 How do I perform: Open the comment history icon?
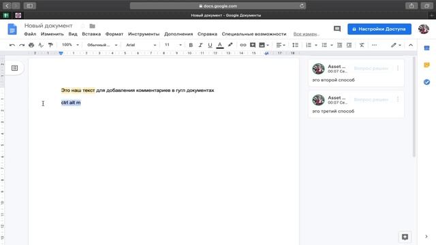(337, 29)
